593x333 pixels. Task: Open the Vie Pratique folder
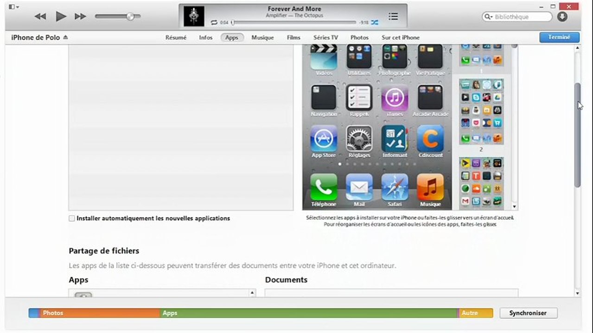pyautogui.click(x=430, y=57)
